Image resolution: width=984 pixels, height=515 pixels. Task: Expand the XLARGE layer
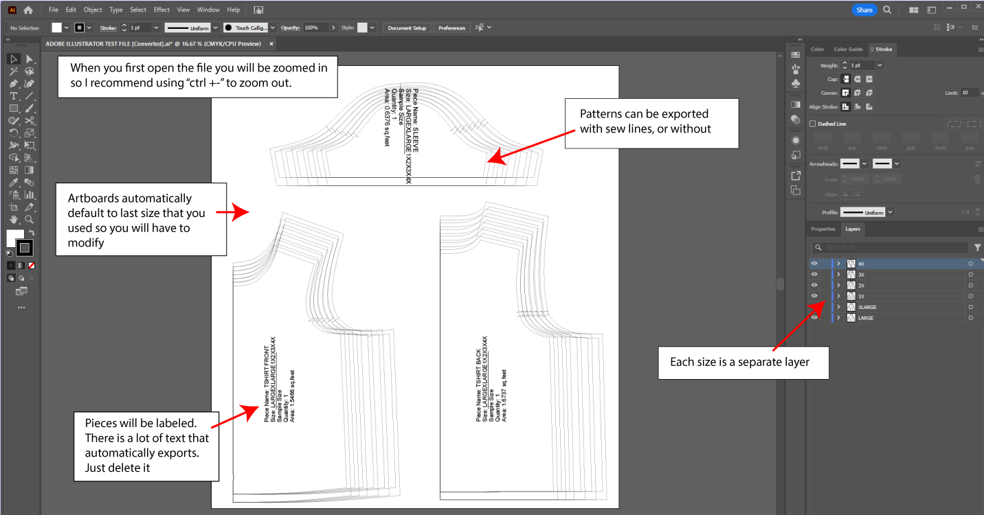coord(837,306)
